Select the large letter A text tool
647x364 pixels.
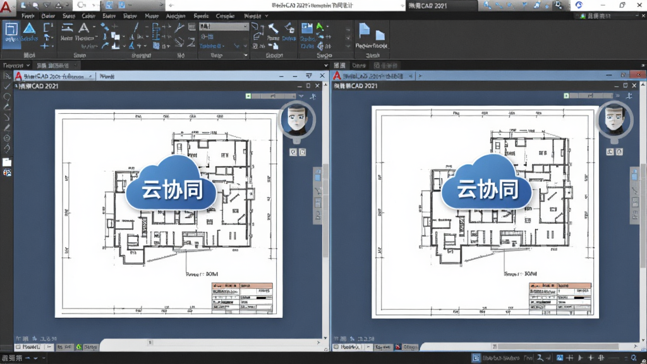tap(84, 28)
